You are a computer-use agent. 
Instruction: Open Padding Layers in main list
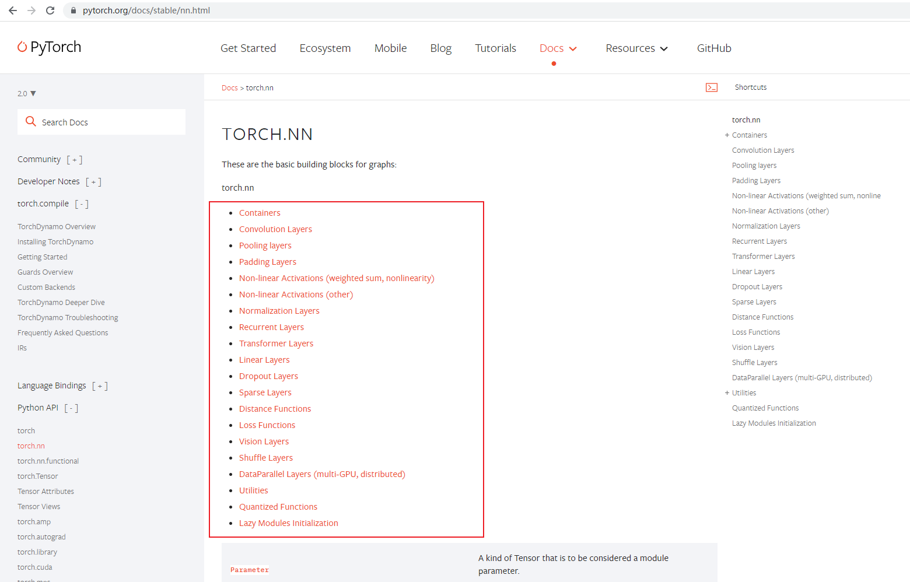pyautogui.click(x=268, y=262)
